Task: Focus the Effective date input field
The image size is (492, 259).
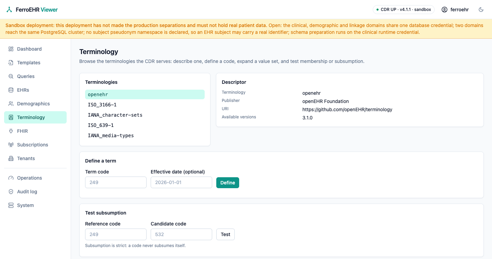Action: pyautogui.click(x=181, y=182)
